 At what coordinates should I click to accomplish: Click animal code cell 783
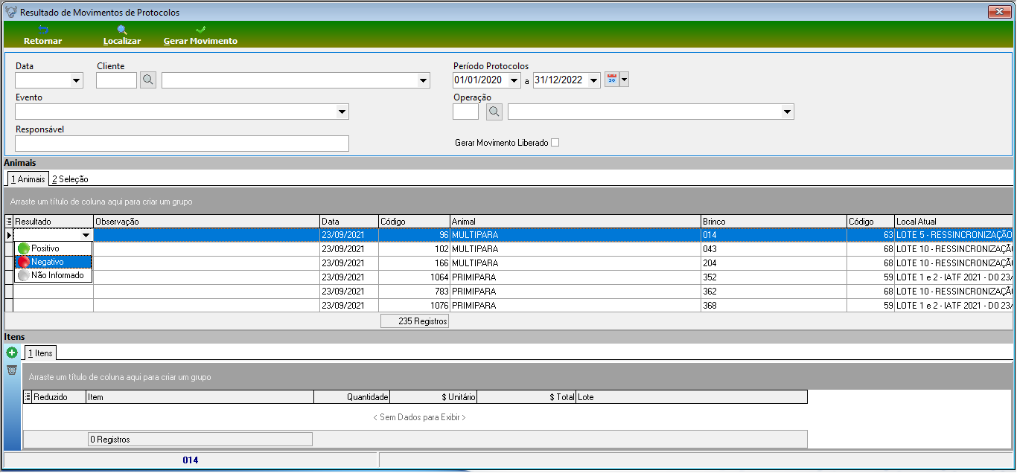pyautogui.click(x=415, y=291)
